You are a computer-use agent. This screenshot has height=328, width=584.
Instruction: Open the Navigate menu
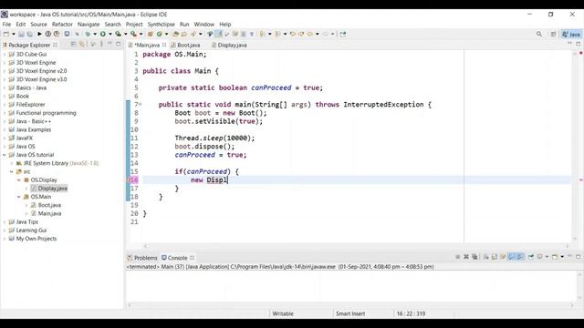click(89, 25)
